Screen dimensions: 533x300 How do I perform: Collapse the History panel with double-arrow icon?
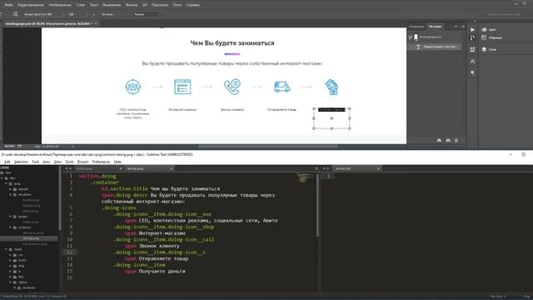click(x=456, y=26)
